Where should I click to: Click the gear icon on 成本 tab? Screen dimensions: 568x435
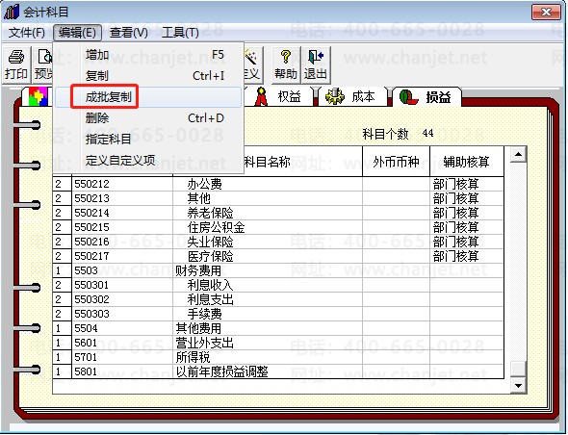coord(335,96)
